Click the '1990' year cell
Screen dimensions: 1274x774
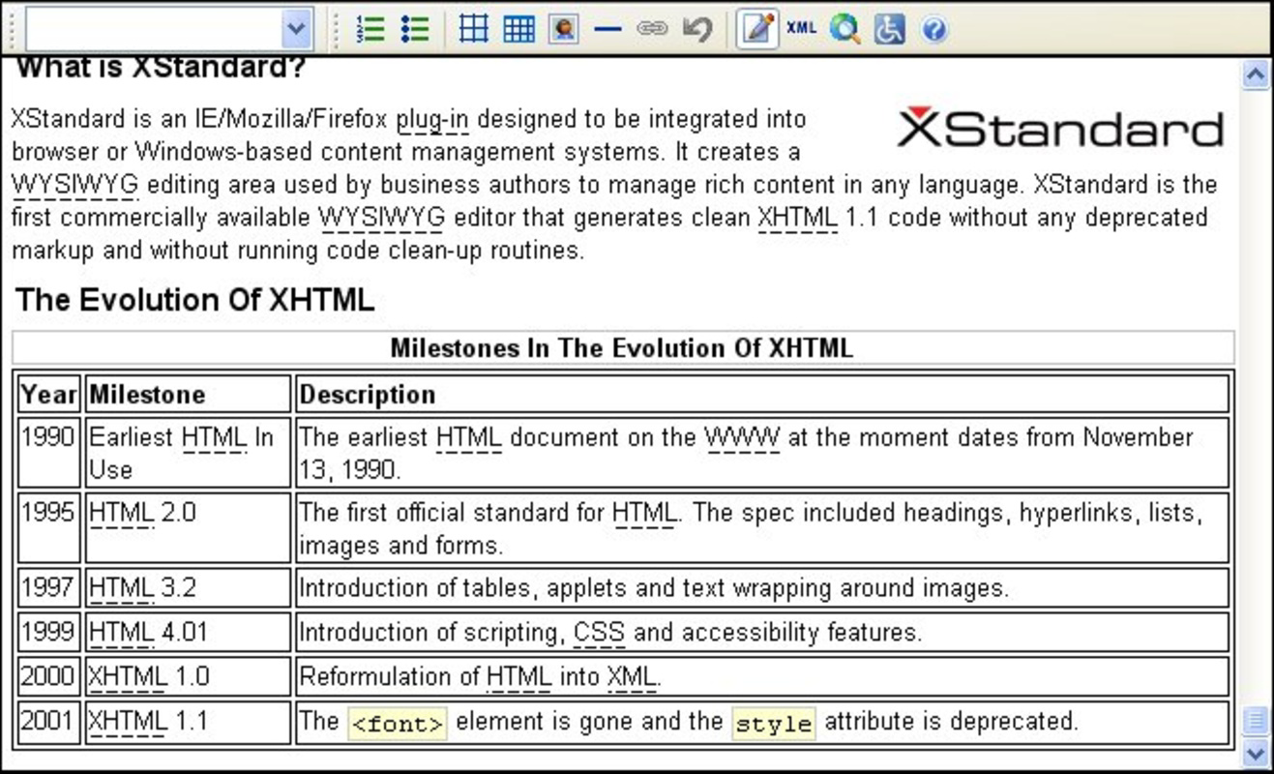(x=48, y=453)
